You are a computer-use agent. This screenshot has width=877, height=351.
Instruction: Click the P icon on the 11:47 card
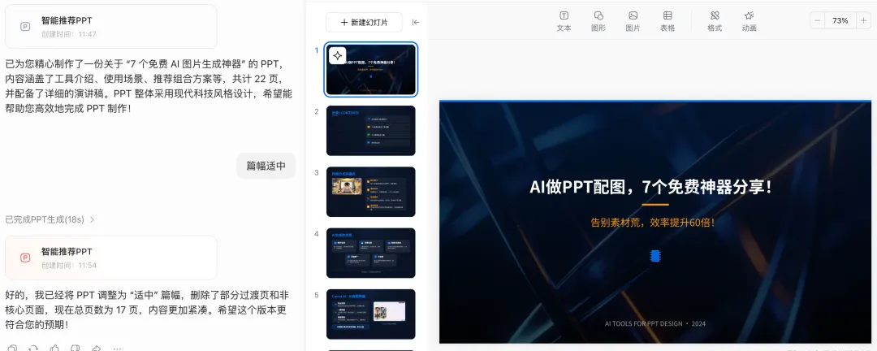[x=25, y=26]
